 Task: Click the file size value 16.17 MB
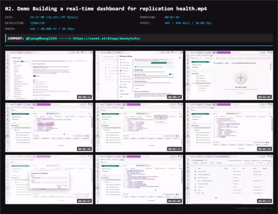click(54, 17)
